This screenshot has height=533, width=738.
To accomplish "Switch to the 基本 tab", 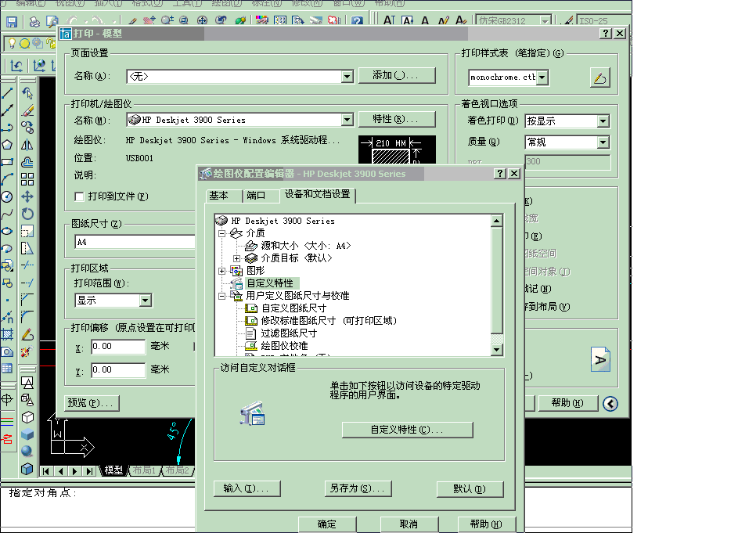I will pyautogui.click(x=219, y=196).
